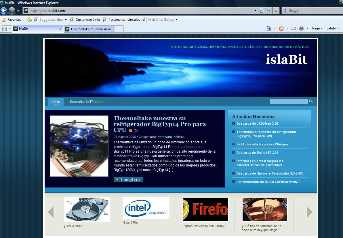Image resolution: width=343 pixels, height=238 pixels.
Task: Open Web Slice Gallery dropdown
Action: point(160,20)
